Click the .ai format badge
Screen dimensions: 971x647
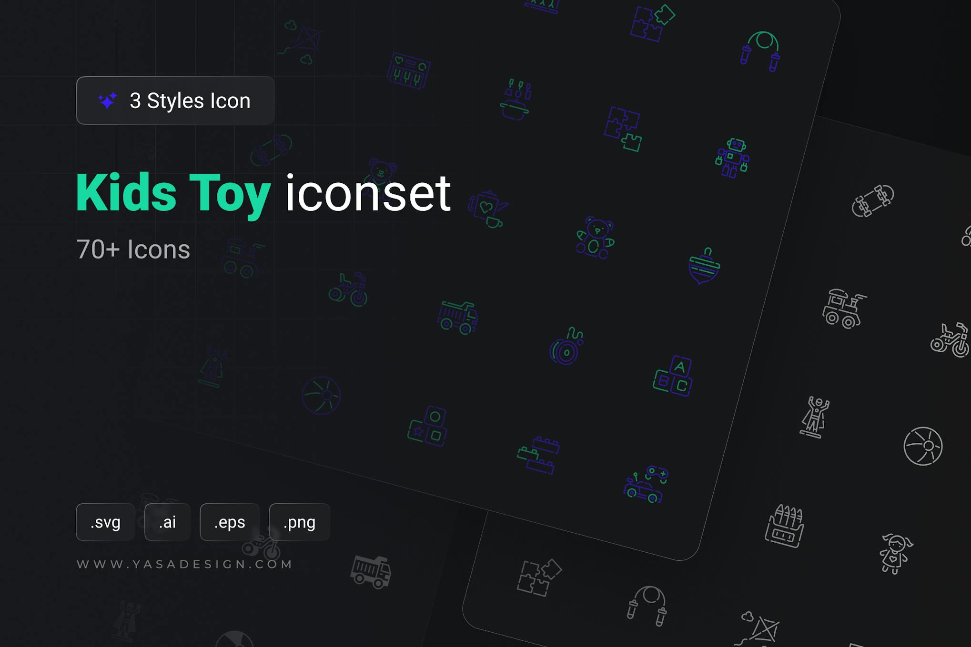pyautogui.click(x=167, y=522)
